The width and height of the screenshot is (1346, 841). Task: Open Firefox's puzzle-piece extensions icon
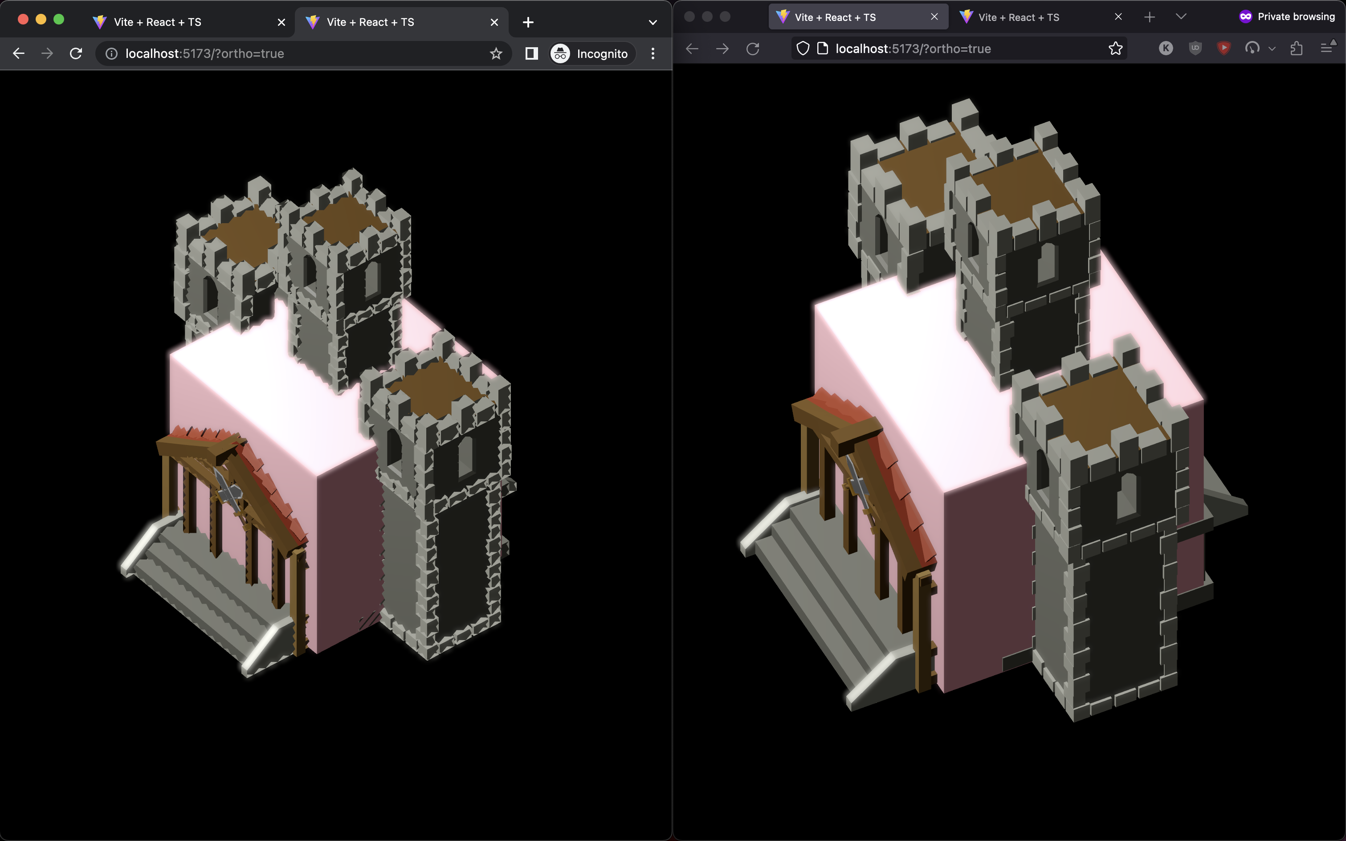(1297, 49)
